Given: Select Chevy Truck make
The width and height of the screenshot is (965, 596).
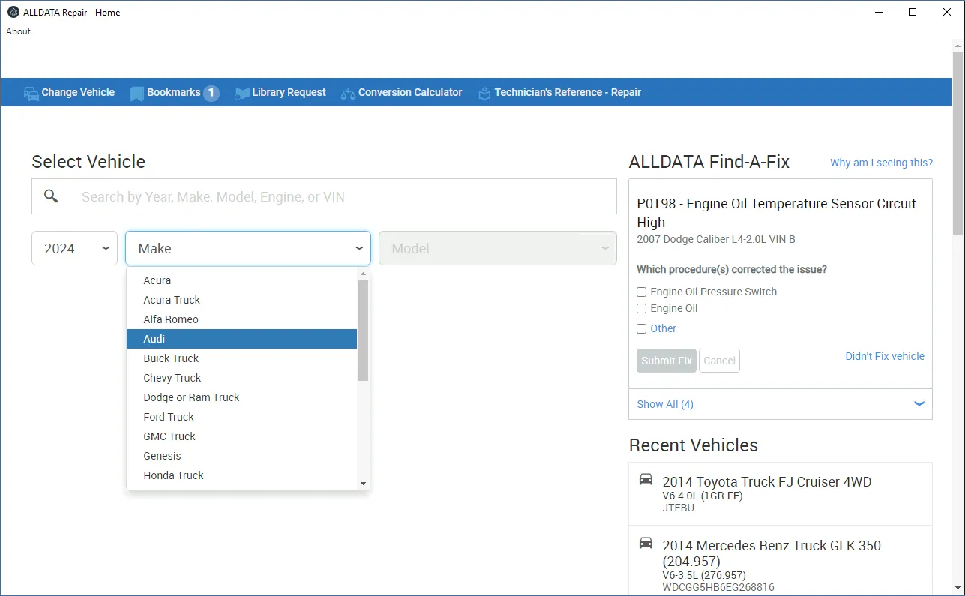Looking at the screenshot, I should click(x=241, y=378).
